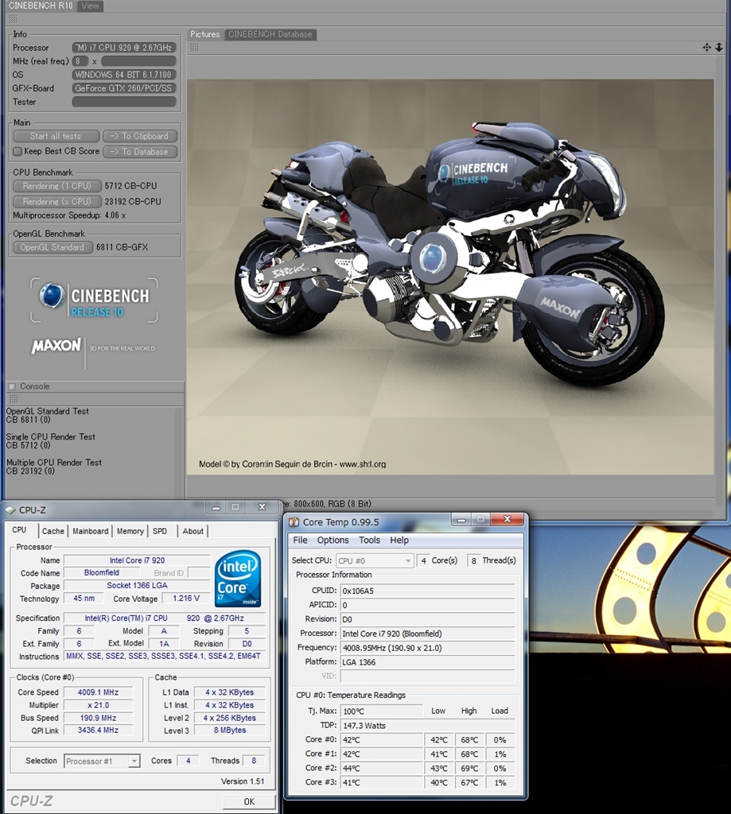This screenshot has width=731, height=814.
Task: Open the Processor #1 selection dropdown
Action: (102, 761)
